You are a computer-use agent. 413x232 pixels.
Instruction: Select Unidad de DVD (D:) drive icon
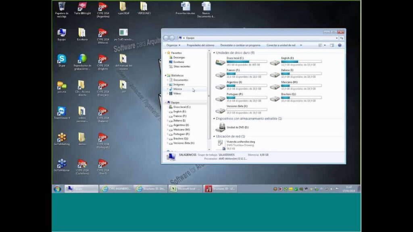(220, 127)
